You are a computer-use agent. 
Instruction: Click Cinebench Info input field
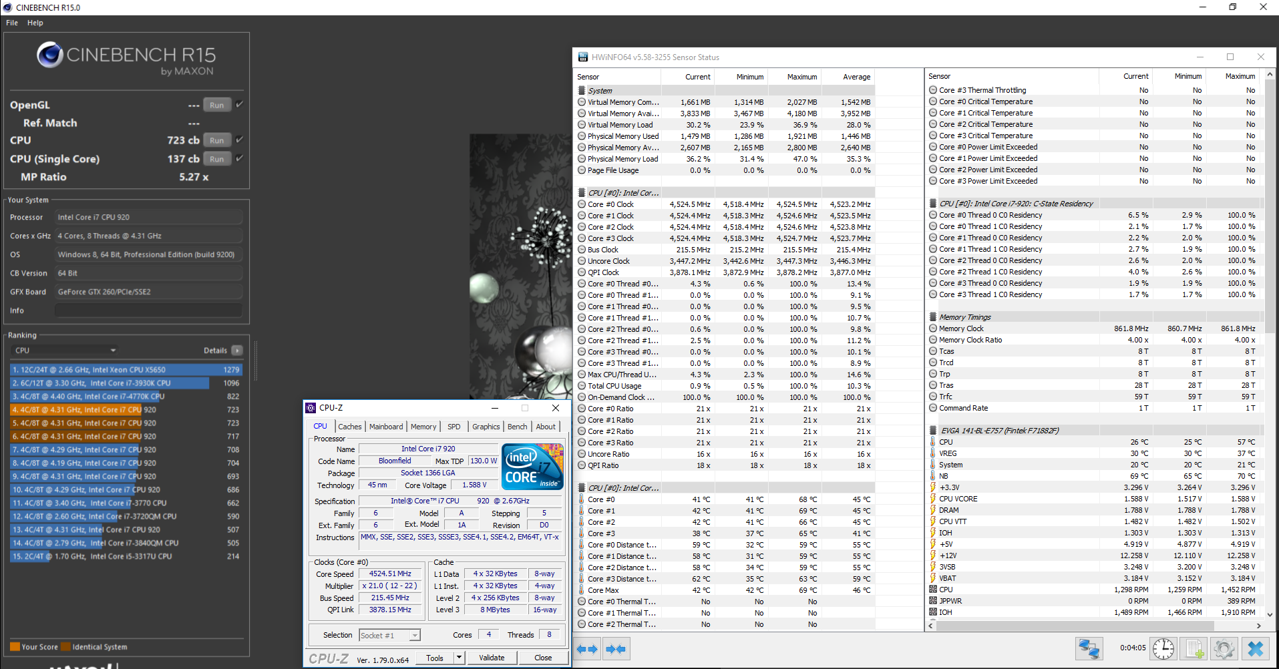pyautogui.click(x=148, y=310)
